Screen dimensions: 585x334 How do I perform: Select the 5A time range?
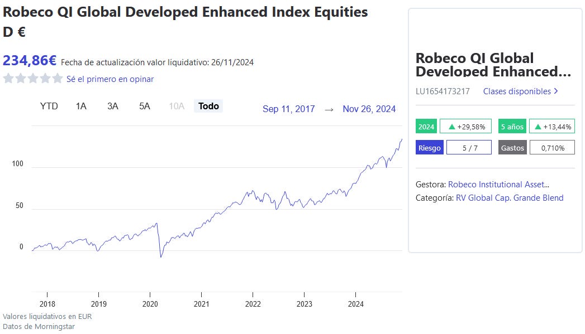144,106
